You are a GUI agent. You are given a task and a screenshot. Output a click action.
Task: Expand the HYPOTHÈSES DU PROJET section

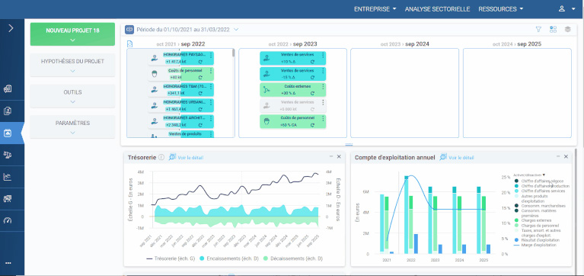point(72,65)
